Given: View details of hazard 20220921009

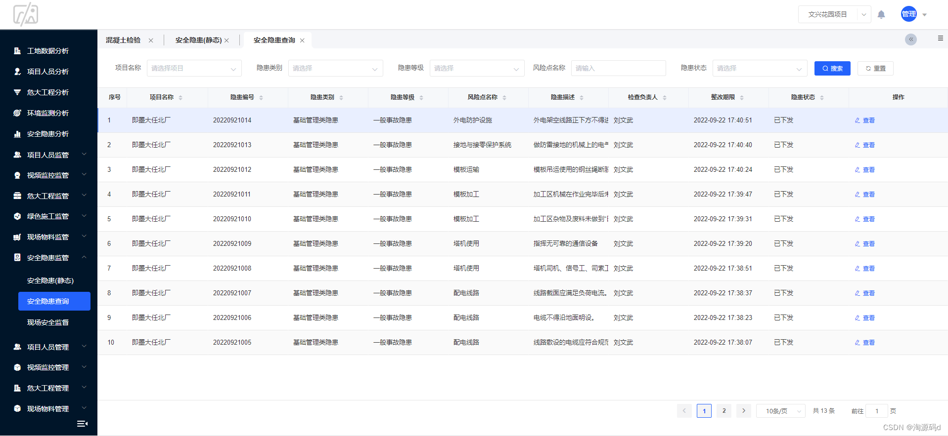Looking at the screenshot, I should tap(865, 244).
